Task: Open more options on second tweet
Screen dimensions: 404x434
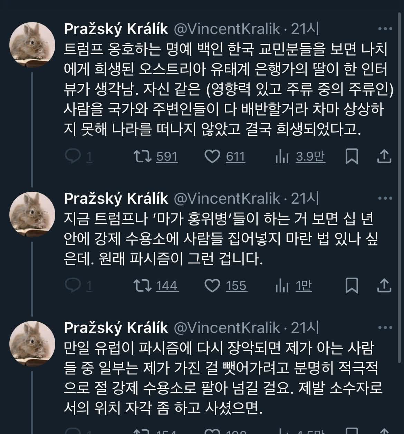Action: 385,198
